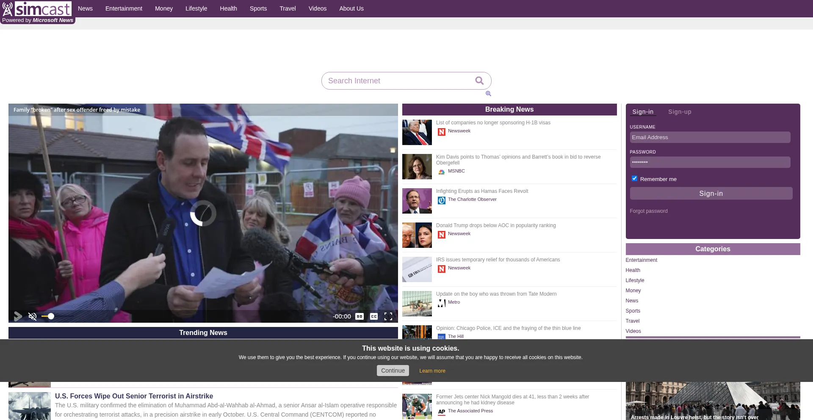The width and height of the screenshot is (813, 420).
Task: Focus the Email Address username field
Action: (x=710, y=137)
